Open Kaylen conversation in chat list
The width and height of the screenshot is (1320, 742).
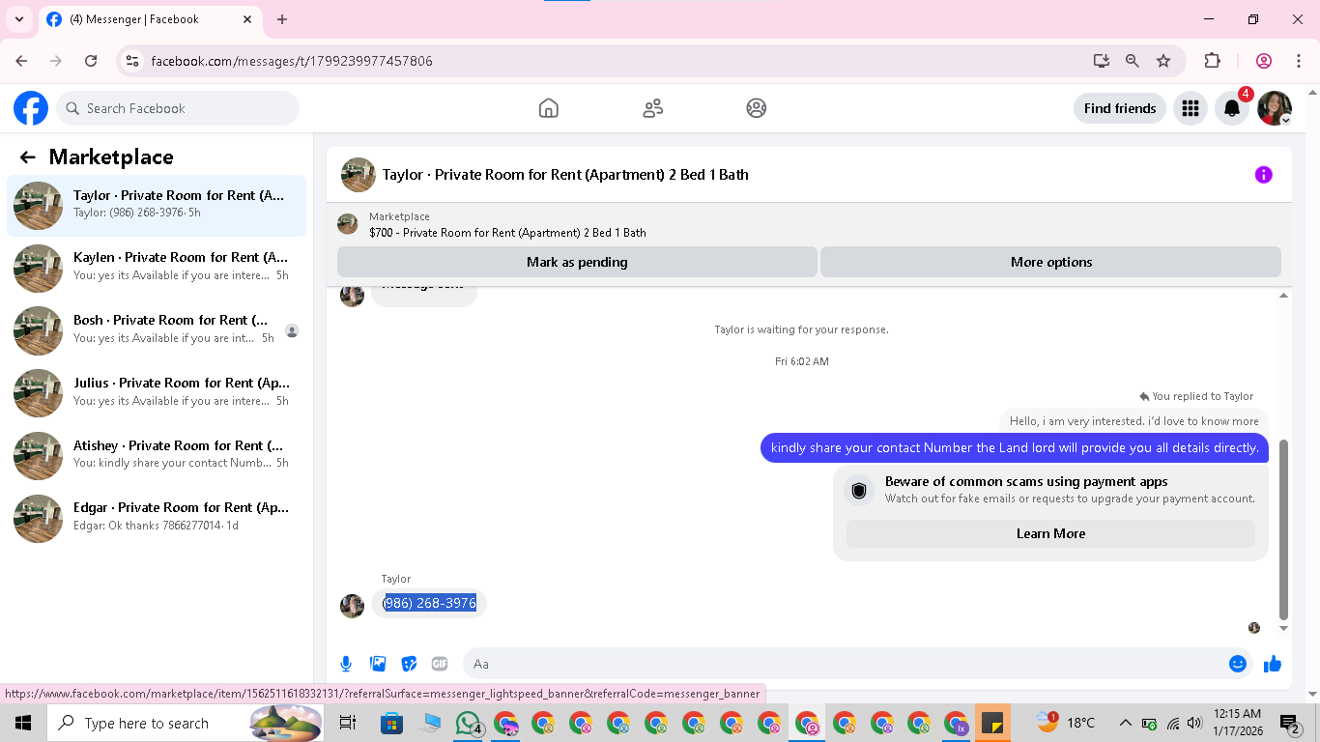[x=157, y=268]
